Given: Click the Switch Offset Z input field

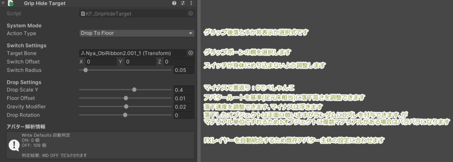Looking at the screenshot, I should pyautogui.click(x=179, y=61).
